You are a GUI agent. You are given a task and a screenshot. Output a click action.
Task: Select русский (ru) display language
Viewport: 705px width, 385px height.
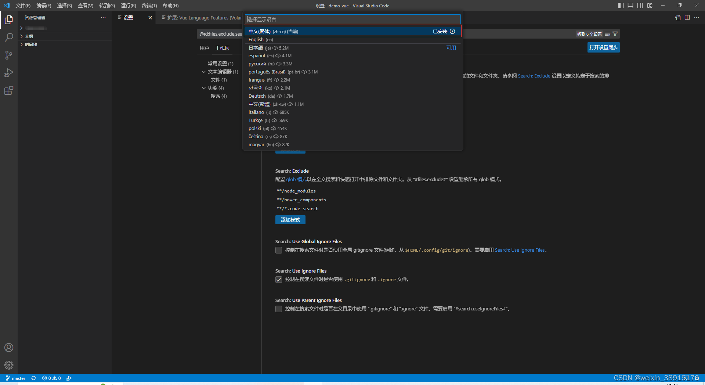click(x=352, y=64)
